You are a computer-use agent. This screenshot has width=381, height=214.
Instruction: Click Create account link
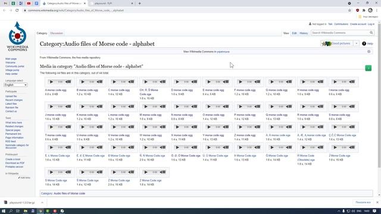358,24
